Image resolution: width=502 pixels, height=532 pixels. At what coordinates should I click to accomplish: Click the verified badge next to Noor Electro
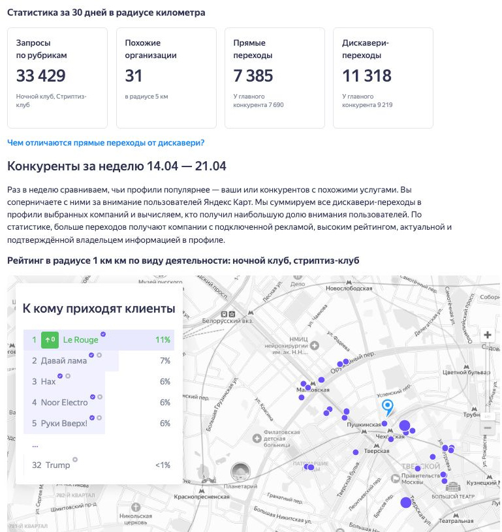[93, 397]
